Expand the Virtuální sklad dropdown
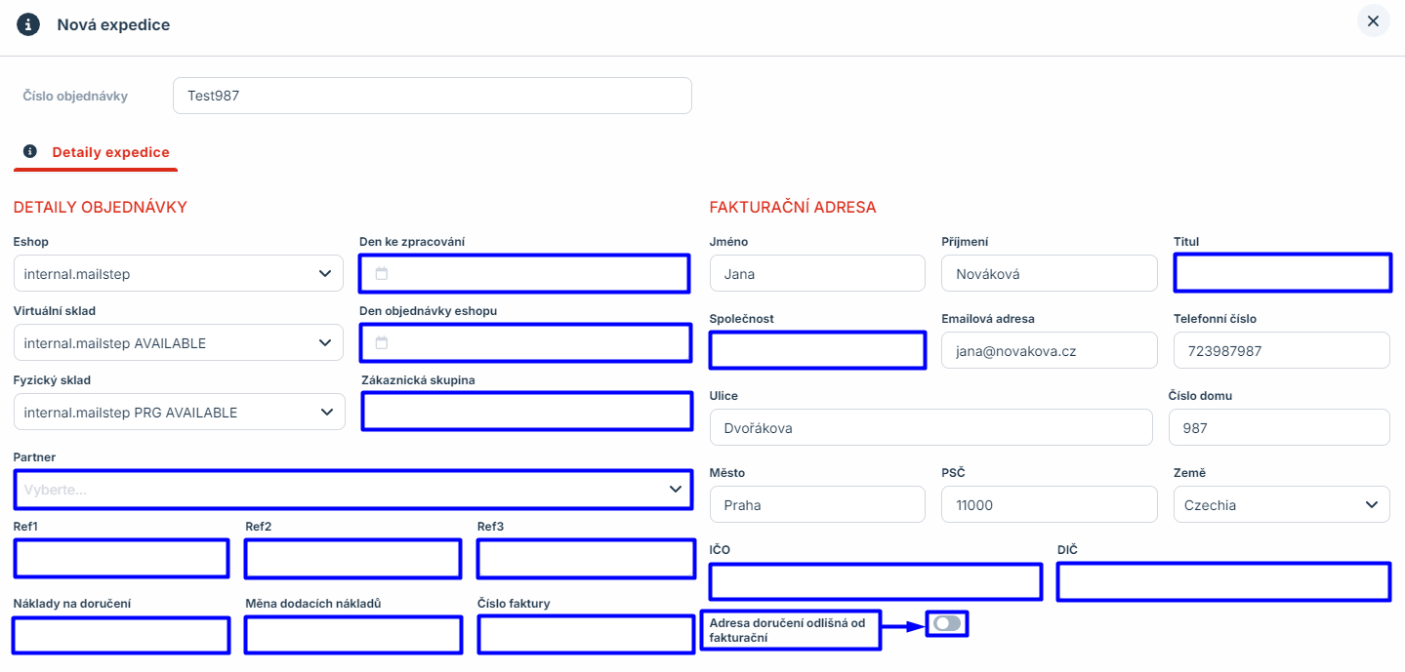 (179, 343)
